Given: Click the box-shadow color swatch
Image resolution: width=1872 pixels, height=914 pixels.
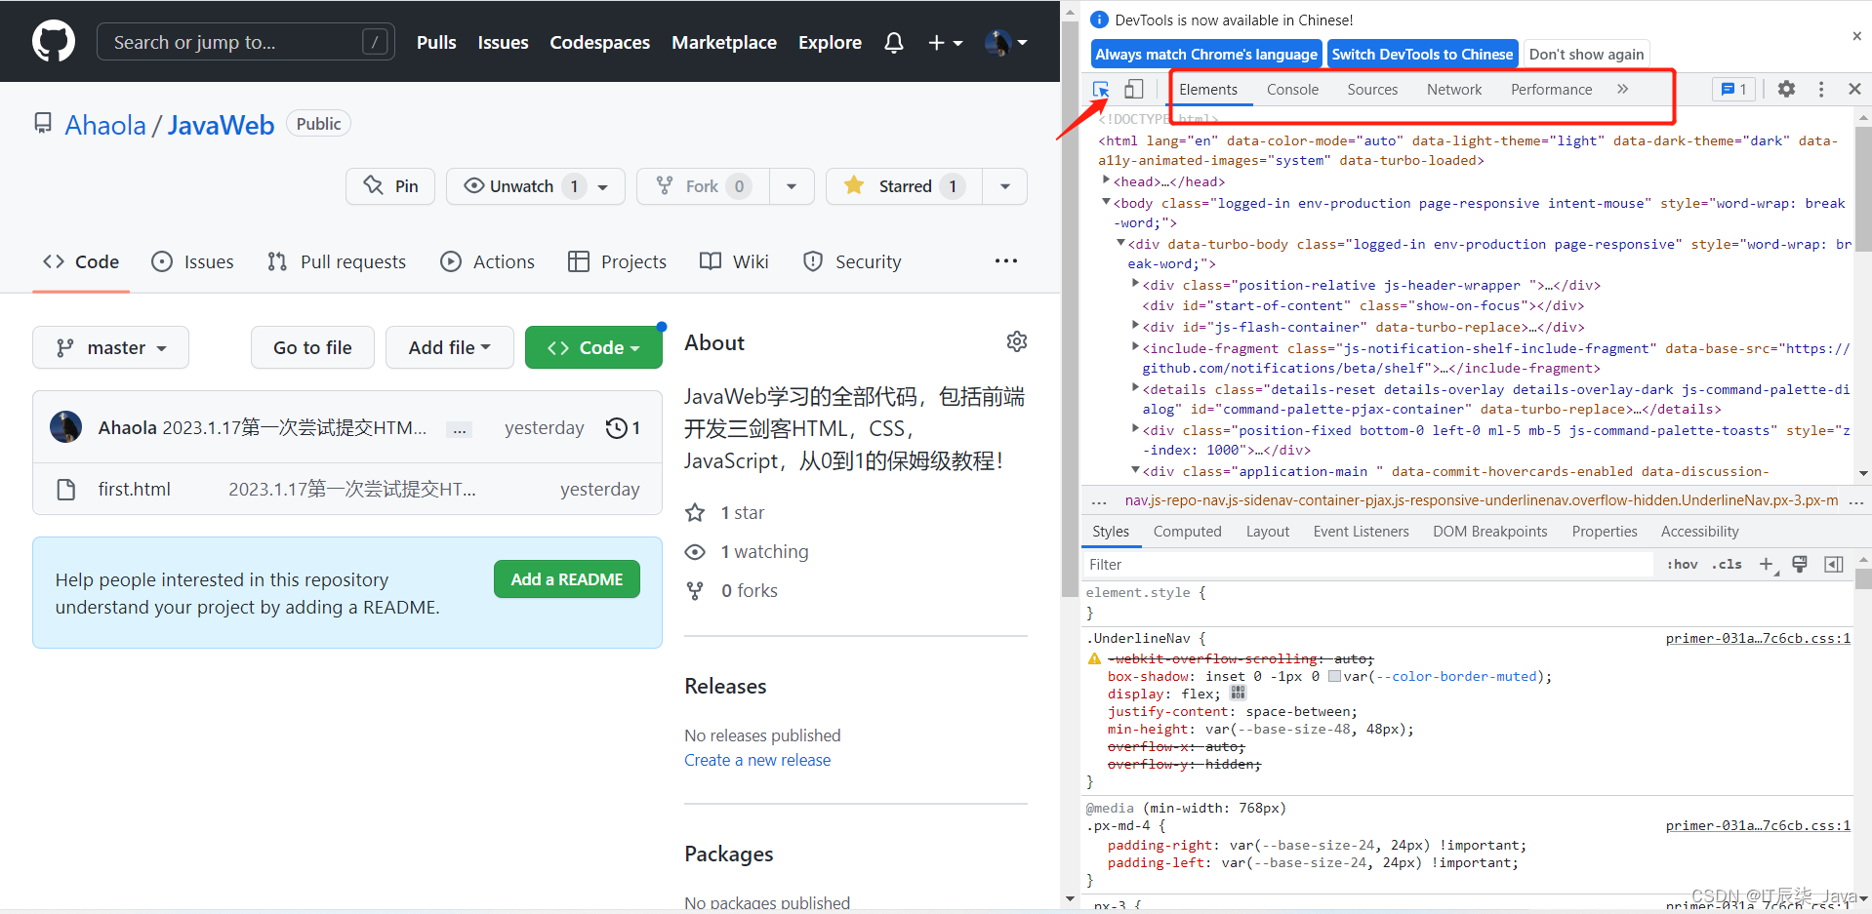Looking at the screenshot, I should [1334, 677].
